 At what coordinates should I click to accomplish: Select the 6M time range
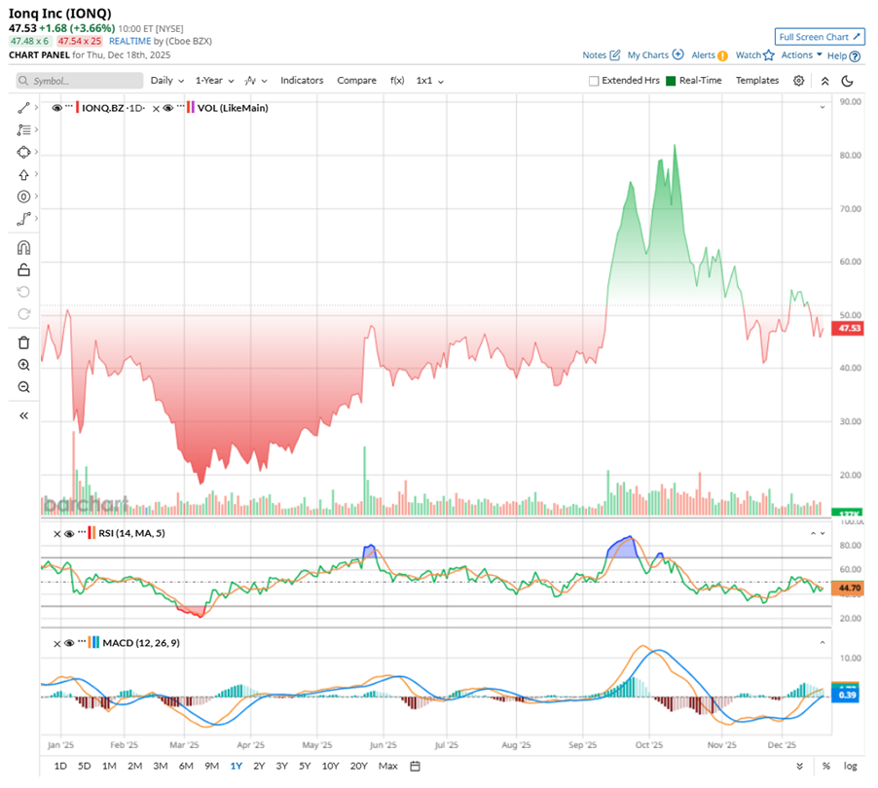tap(186, 766)
